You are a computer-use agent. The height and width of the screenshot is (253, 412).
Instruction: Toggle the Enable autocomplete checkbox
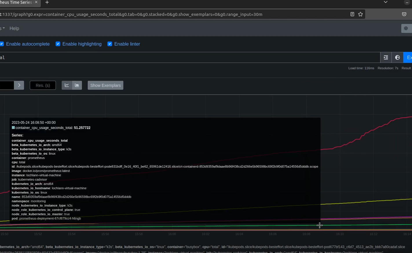(2, 44)
